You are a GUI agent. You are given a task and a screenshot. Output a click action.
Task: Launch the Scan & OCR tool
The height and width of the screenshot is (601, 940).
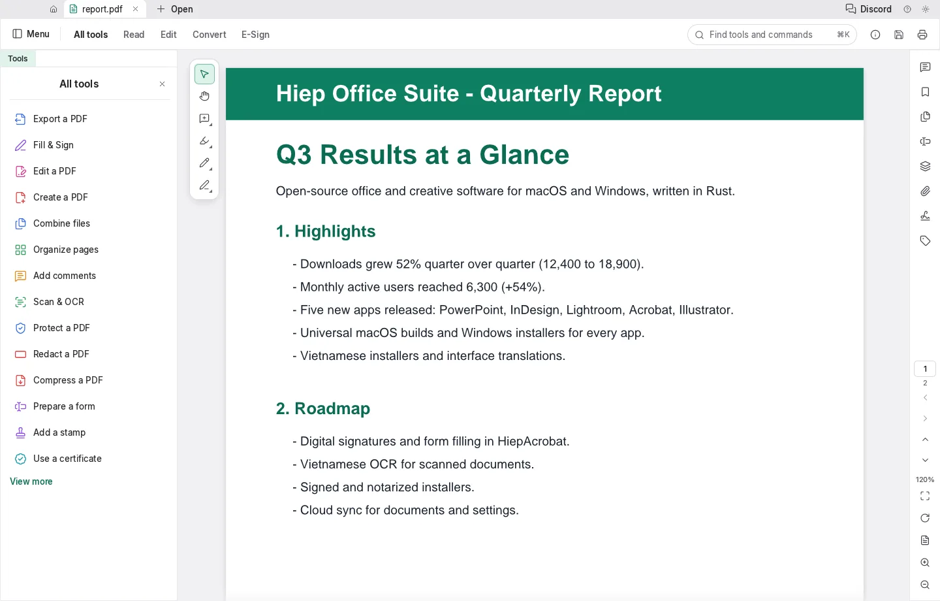click(x=89, y=302)
